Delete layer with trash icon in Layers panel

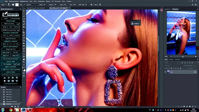(x=195, y=107)
